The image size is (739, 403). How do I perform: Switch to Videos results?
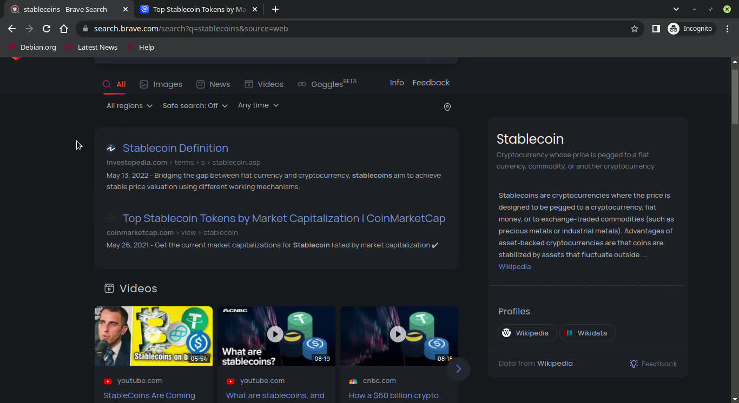264,84
